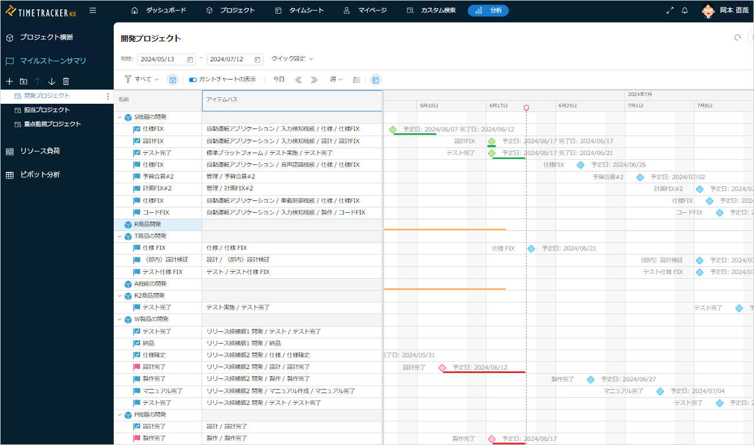Toggle the calendar button right of 週 dropdown
The image size is (754, 445).
click(x=375, y=80)
